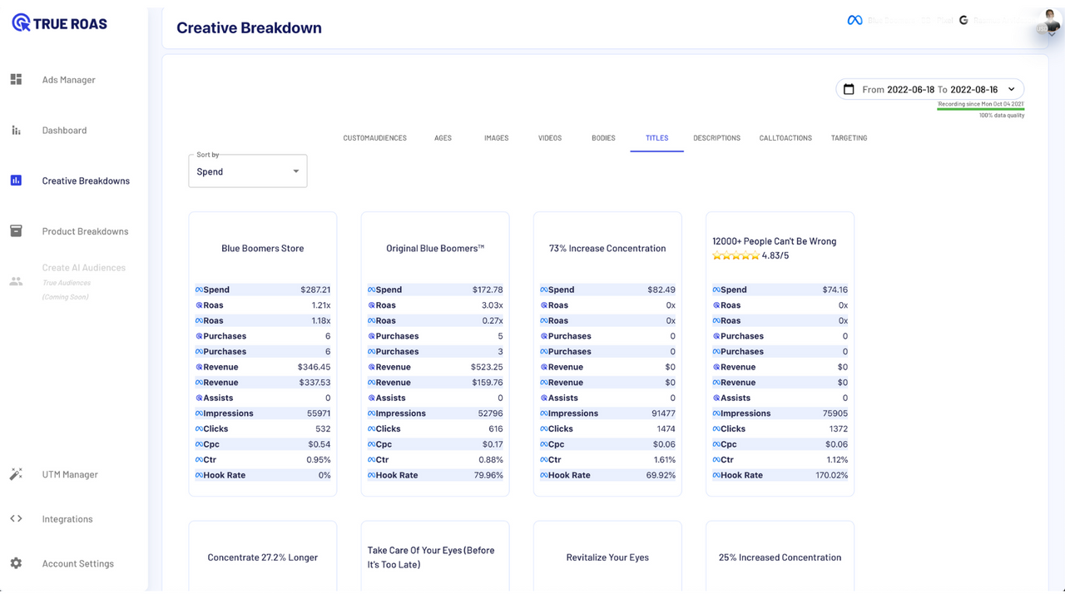Image resolution: width=1065 pixels, height=599 pixels.
Task: Click Recording since Mon Oct 04 2021
Action: pyautogui.click(x=981, y=104)
